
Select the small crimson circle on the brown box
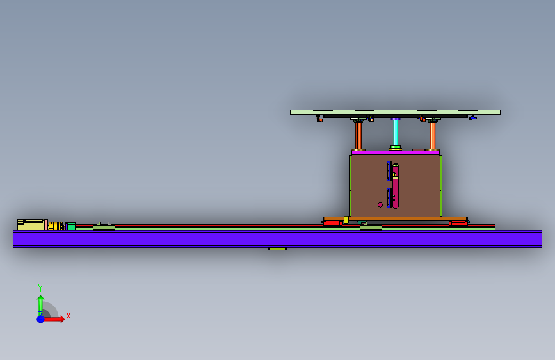380,205
